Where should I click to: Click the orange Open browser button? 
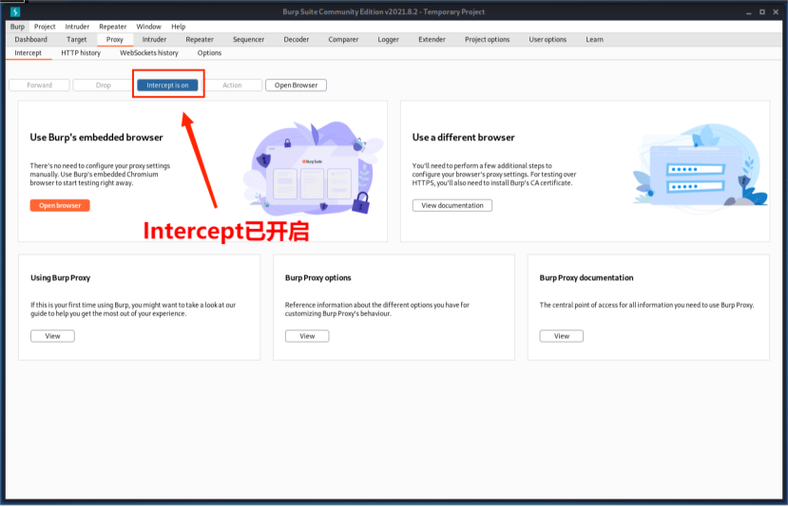(60, 205)
